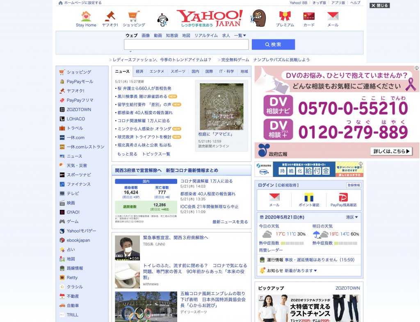Image resolution: width=420 pixels, height=322 pixels.
Task: Open the Stay Home icon
Action: [86, 17]
